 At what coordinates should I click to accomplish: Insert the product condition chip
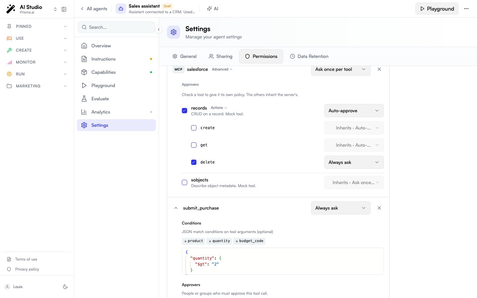click(193, 241)
